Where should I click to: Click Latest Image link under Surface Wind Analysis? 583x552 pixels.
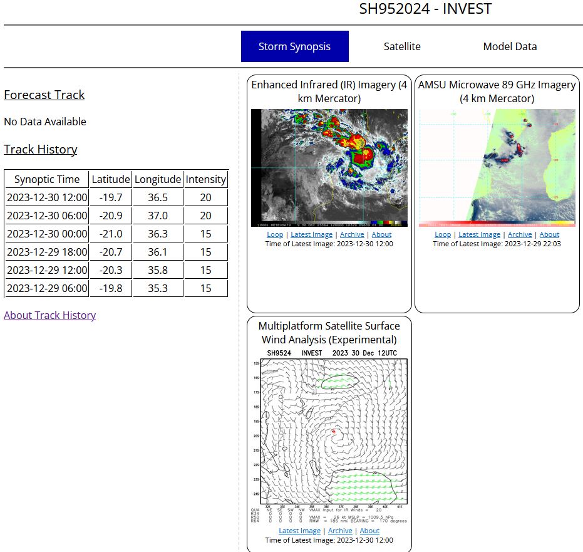coord(299,531)
